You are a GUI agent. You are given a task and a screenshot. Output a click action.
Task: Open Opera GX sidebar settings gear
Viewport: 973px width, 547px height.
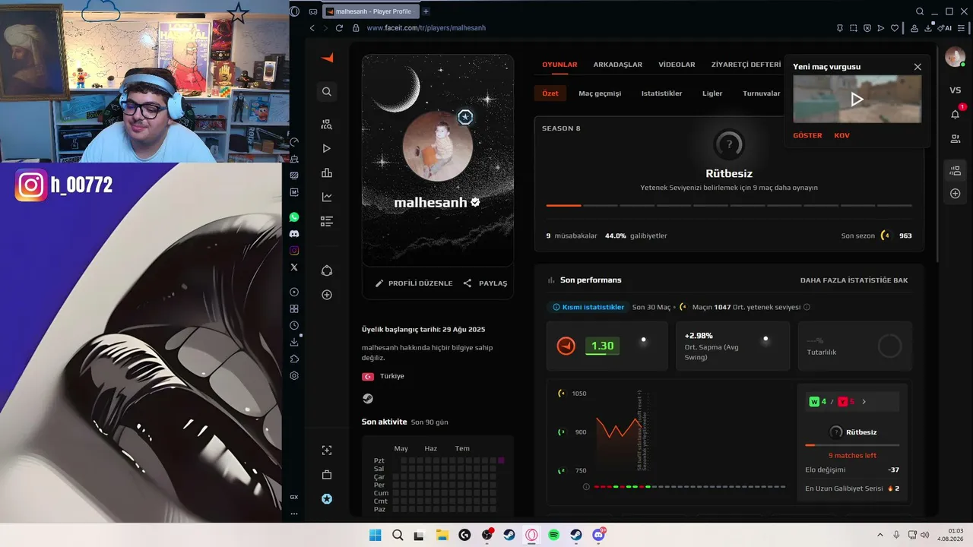click(x=294, y=375)
